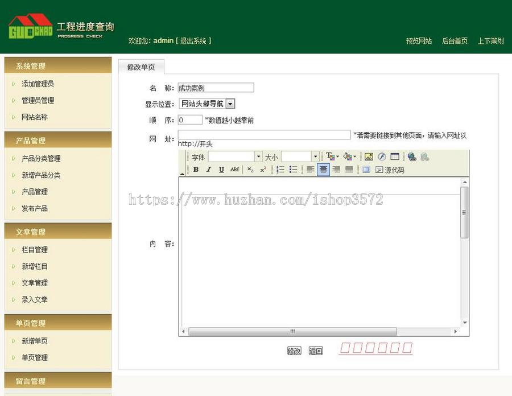Click the 名称 input field

click(x=216, y=88)
